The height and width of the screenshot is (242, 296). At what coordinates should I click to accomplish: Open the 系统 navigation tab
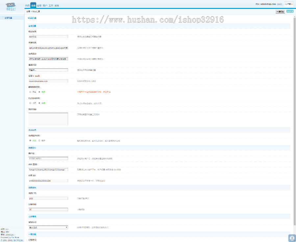[57, 6]
